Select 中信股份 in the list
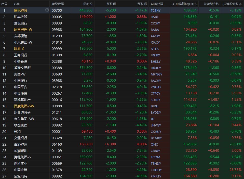244x179 pixels. pyautogui.click(x=21, y=93)
